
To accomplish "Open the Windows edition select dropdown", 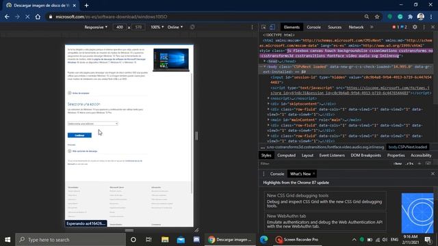I will coord(93,124).
